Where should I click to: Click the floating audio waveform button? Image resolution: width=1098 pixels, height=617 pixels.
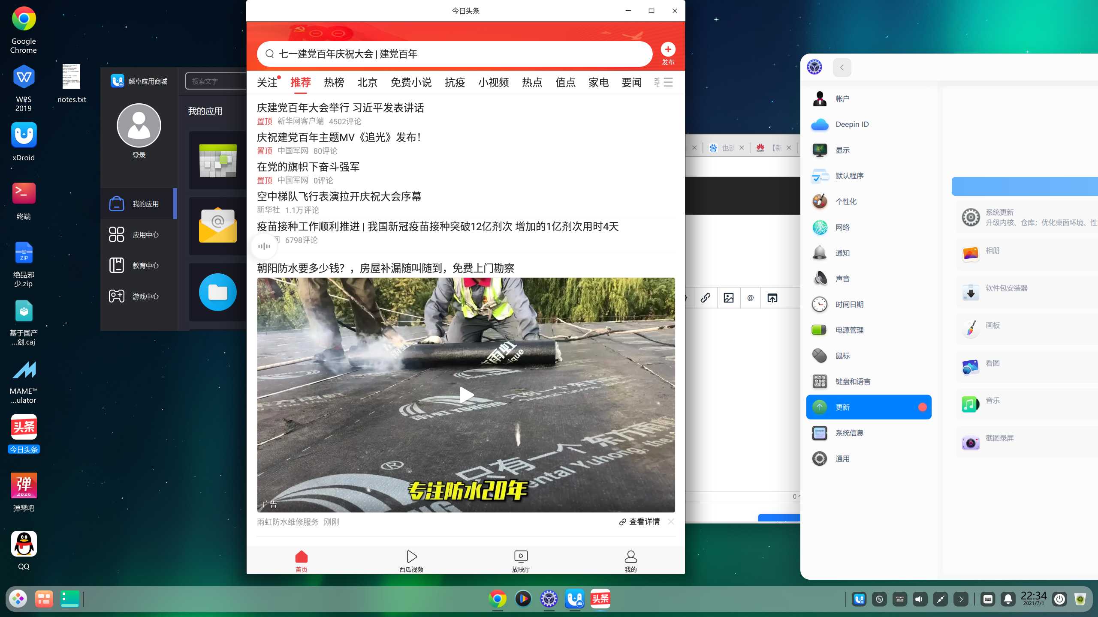pos(264,246)
